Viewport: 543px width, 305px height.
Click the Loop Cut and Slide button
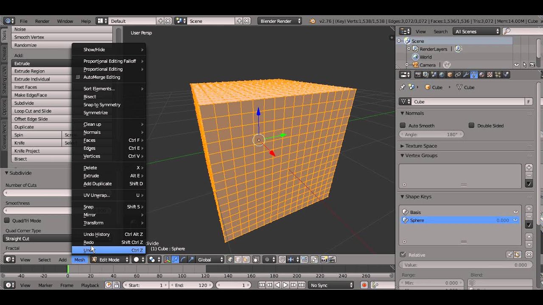tap(42, 111)
